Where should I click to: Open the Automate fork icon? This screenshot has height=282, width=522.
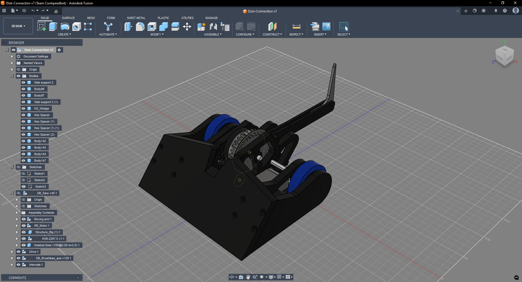(108, 27)
